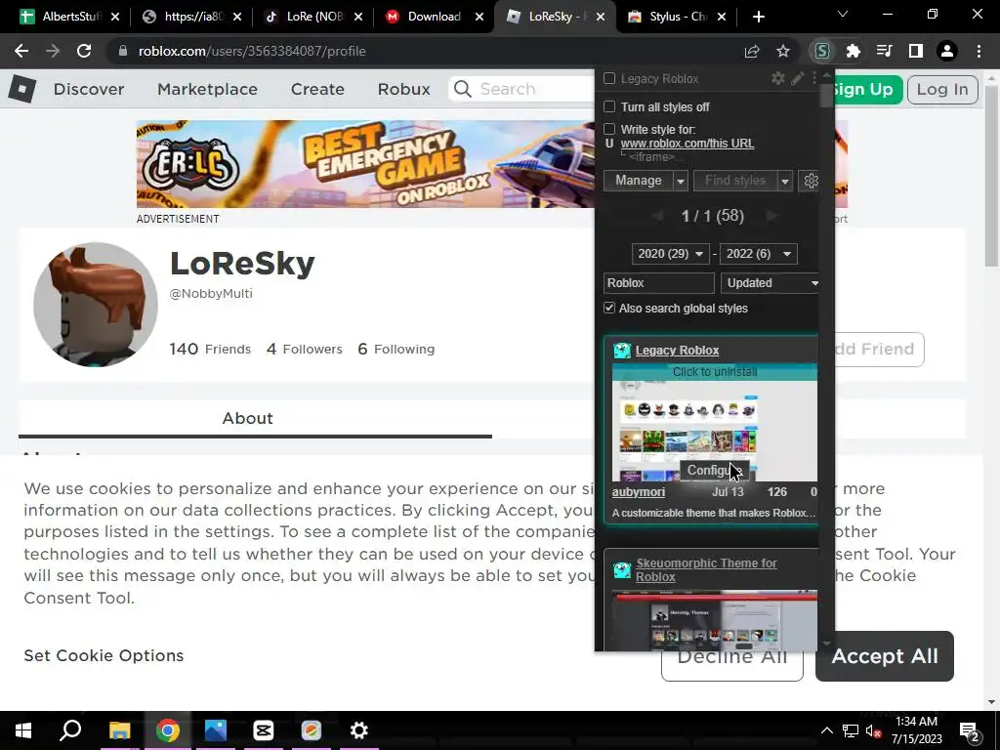Image resolution: width=1000 pixels, height=750 pixels.
Task: Toggle the Chrome side panel icon
Action: (916, 51)
